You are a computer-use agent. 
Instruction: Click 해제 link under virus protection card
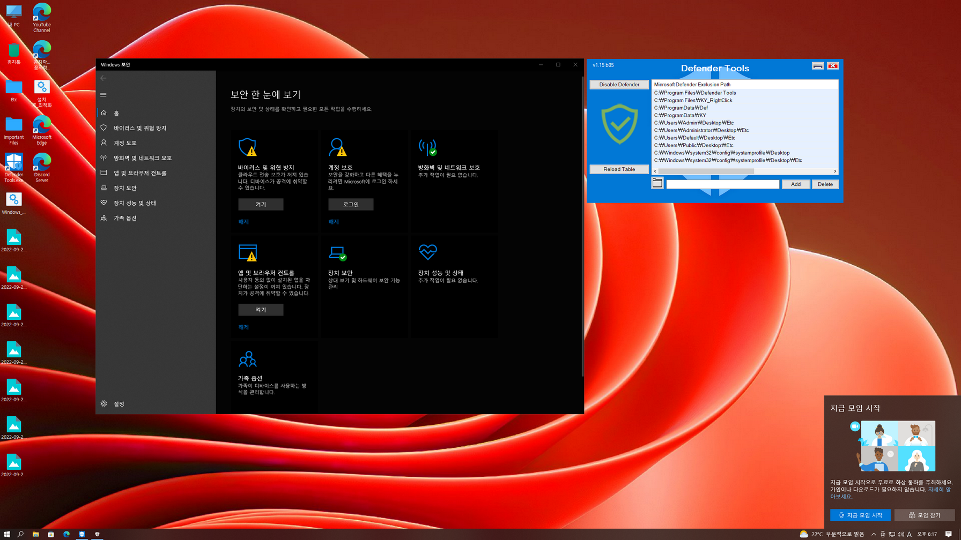point(243,222)
